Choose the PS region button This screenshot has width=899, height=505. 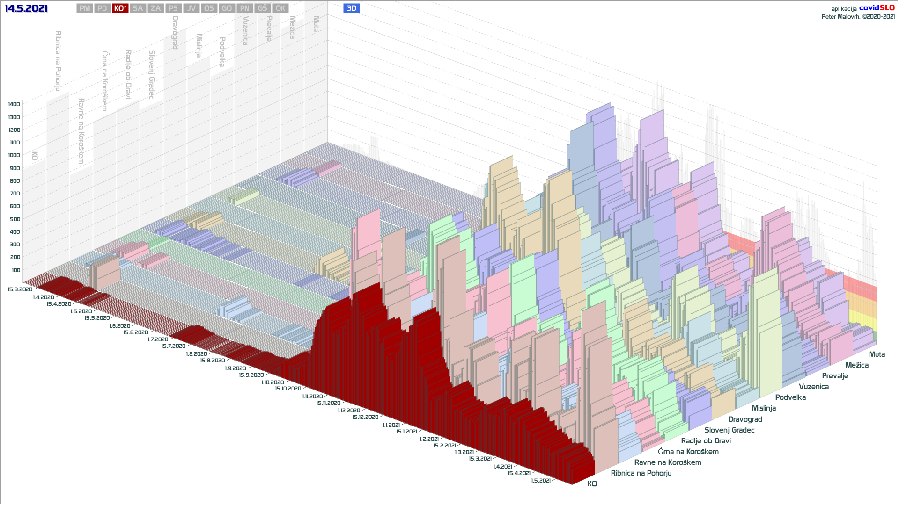point(173,8)
